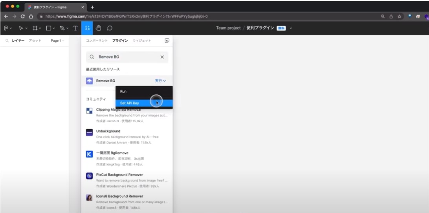Open the Page 1 dropdown
The height and width of the screenshot is (213, 429).
57,41
